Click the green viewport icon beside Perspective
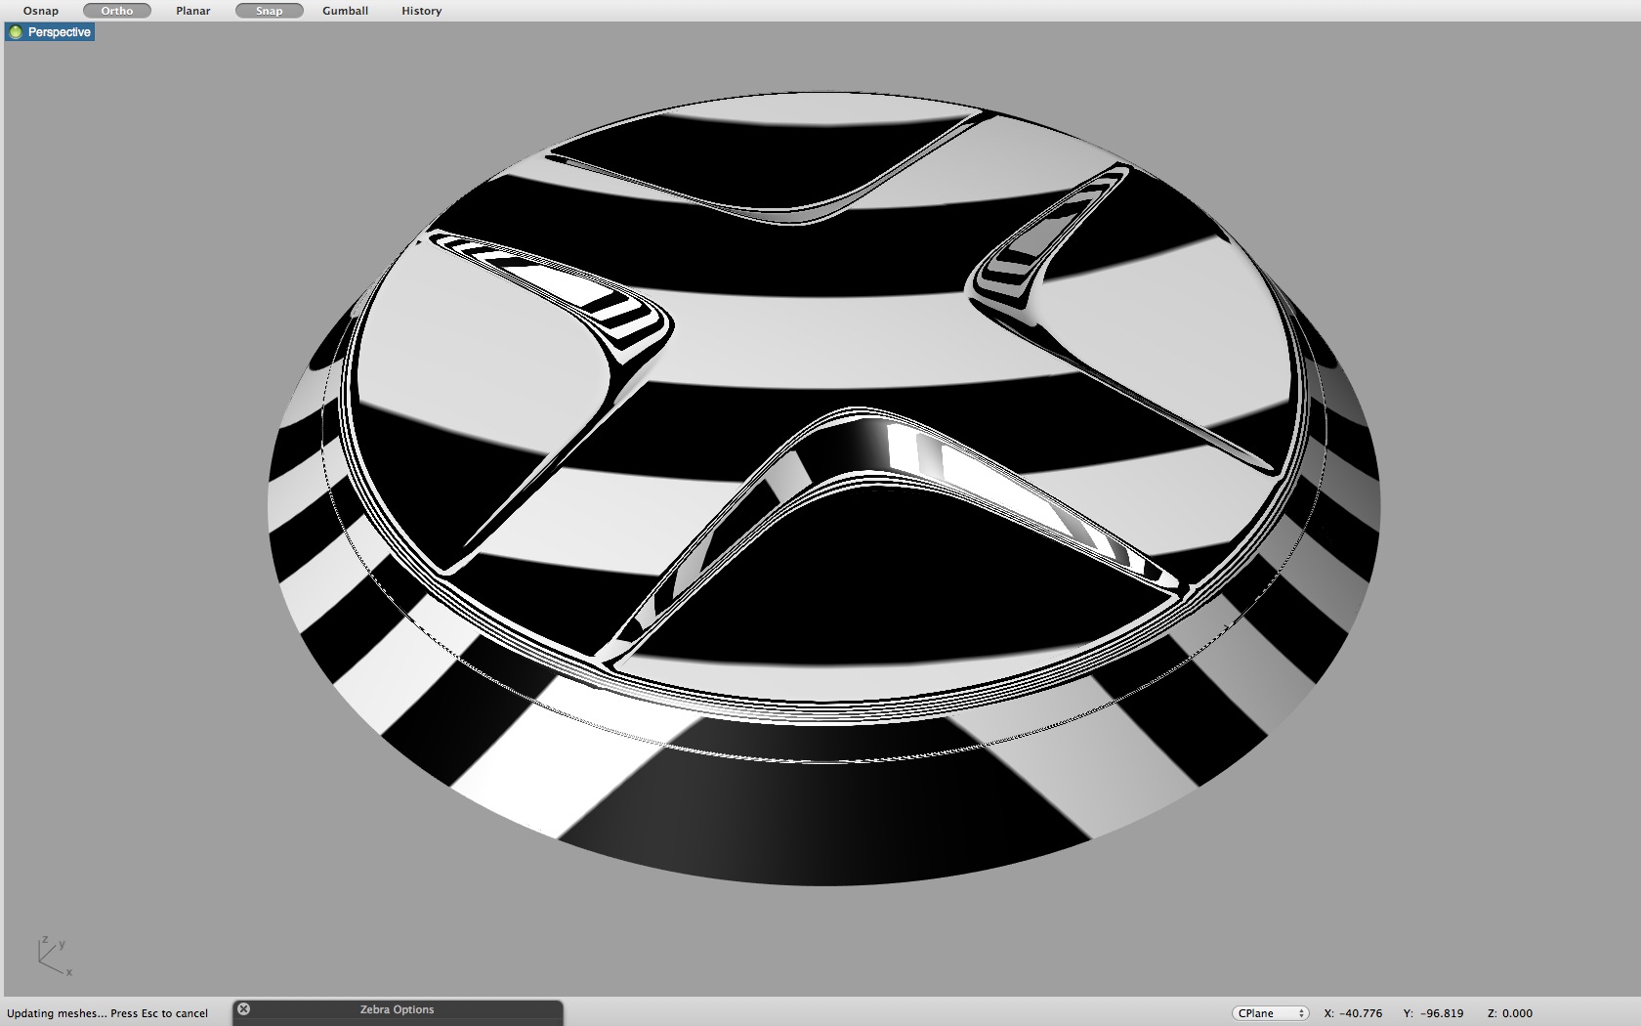The height and width of the screenshot is (1026, 1641). coord(16,32)
